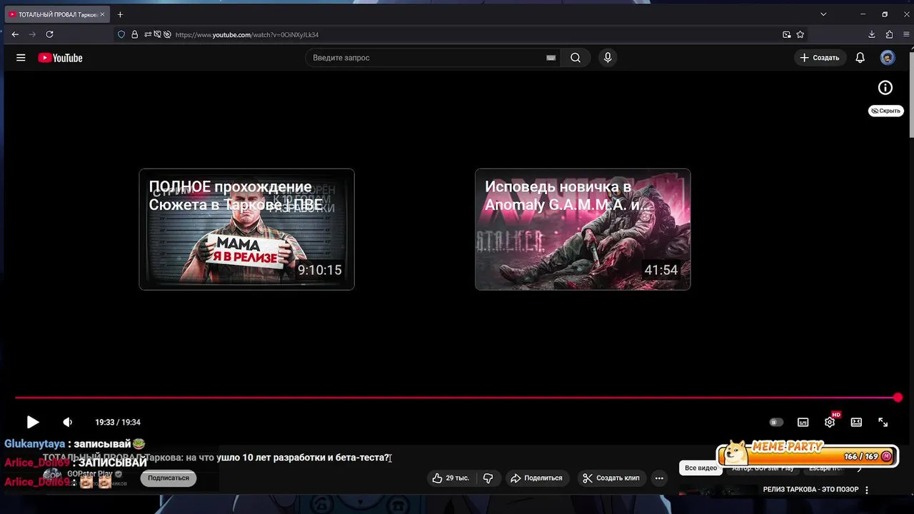Open browser downloads panel
914x514 pixels.
872,34
